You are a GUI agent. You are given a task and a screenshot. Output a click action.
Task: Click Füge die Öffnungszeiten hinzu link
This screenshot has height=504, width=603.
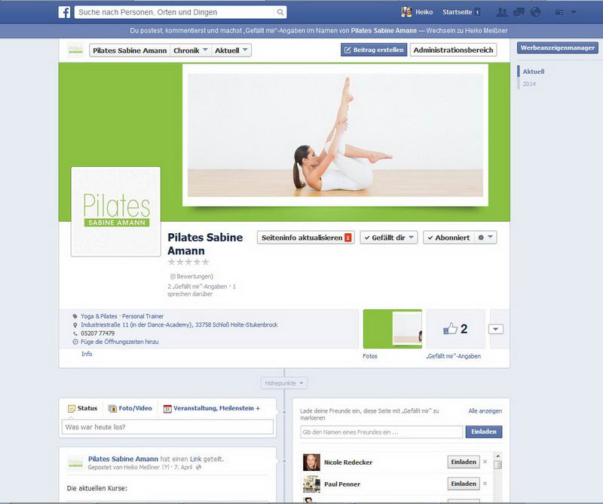120,342
